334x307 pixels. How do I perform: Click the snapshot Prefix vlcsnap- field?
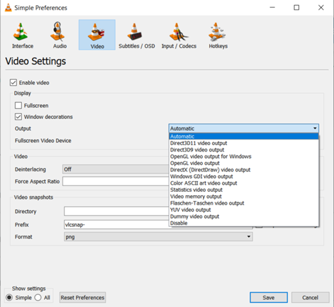coord(117,224)
